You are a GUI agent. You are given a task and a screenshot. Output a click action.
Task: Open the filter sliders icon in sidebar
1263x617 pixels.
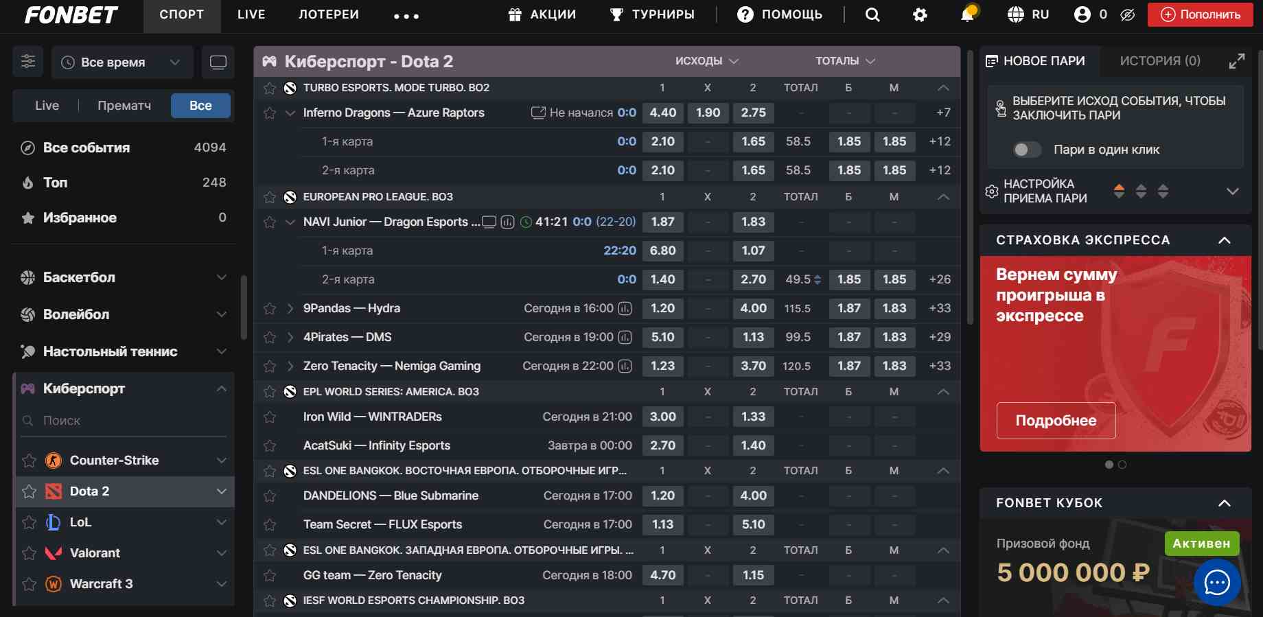tap(28, 62)
